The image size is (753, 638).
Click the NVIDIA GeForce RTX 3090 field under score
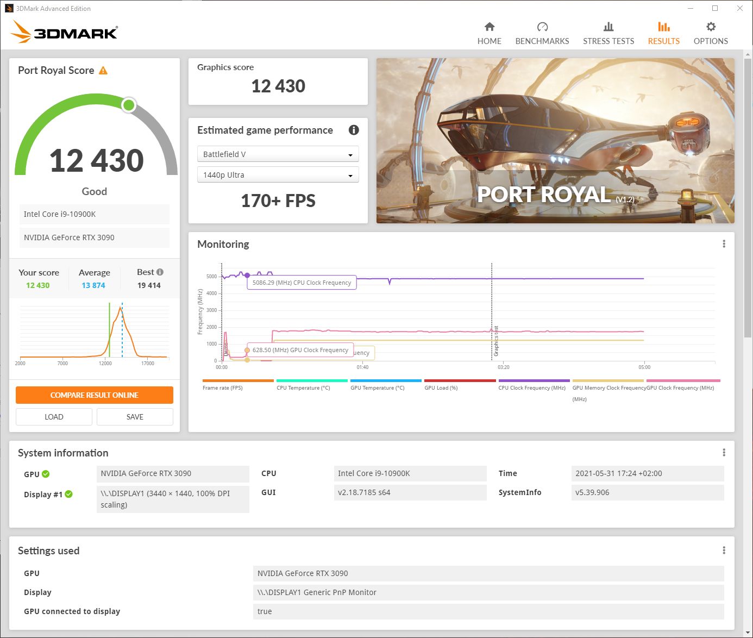[x=95, y=237]
